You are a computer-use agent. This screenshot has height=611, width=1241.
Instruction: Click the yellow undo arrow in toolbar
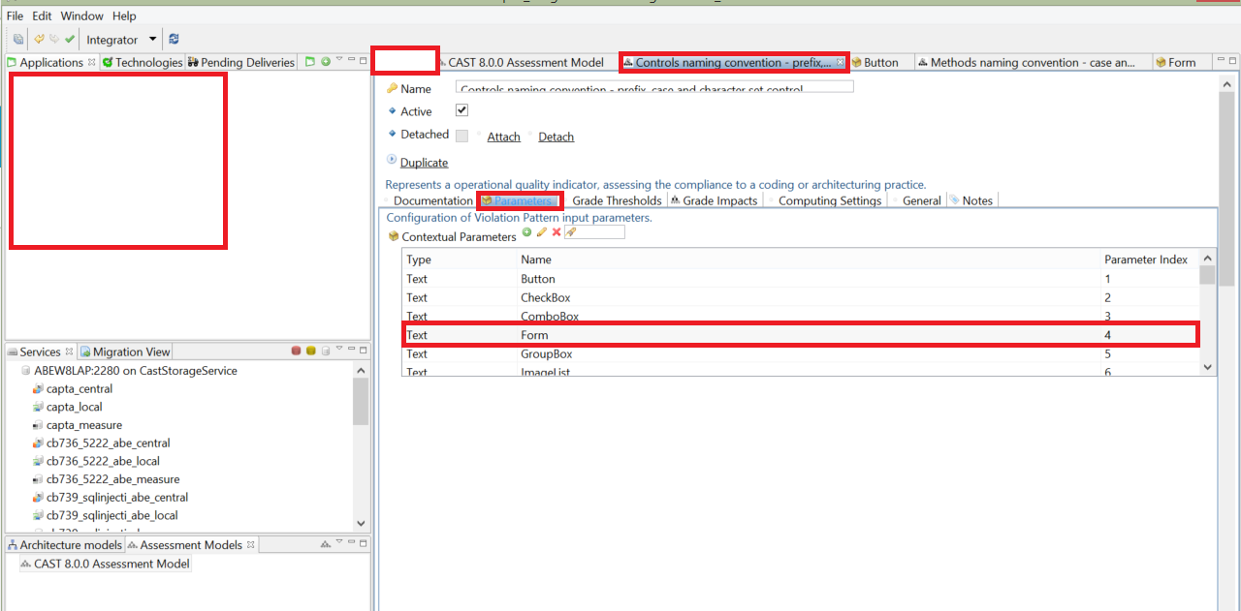click(x=40, y=40)
